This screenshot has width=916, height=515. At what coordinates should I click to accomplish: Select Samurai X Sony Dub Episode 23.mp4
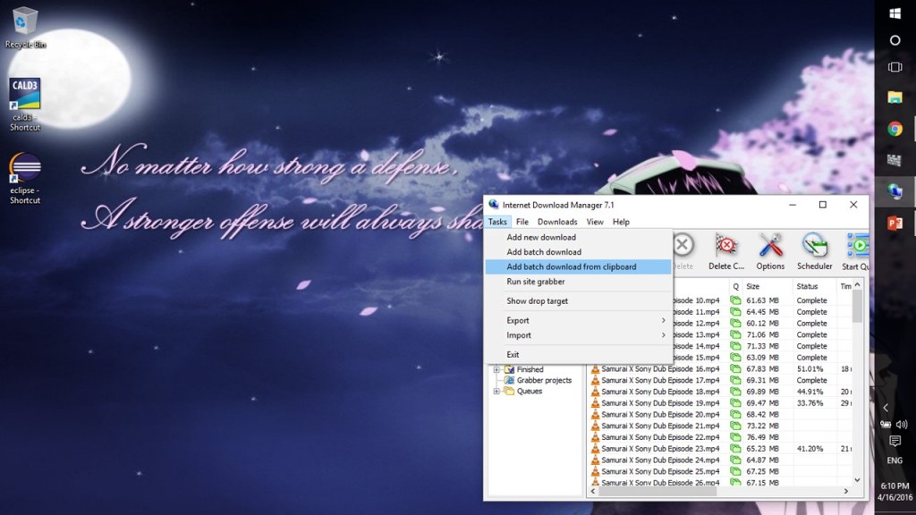660,449
